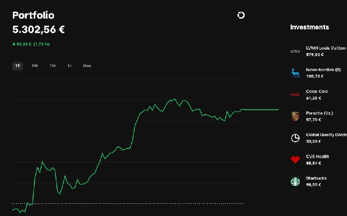Screen dimensions: 347x216
Task: Open Global Quality Dividend entry
Action: [x=318, y=138]
